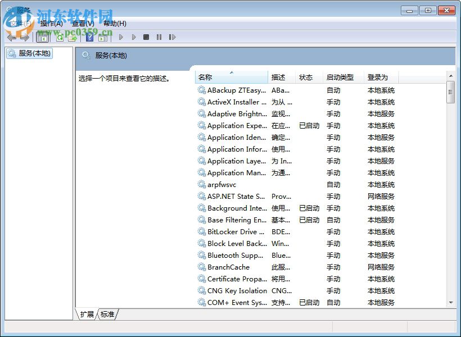Stop service using the square icon
461x337 pixels.
click(147, 37)
